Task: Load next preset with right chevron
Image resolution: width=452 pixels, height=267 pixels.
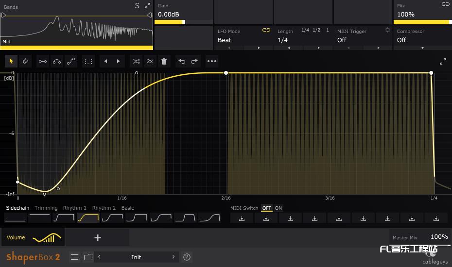Action: click(173, 257)
